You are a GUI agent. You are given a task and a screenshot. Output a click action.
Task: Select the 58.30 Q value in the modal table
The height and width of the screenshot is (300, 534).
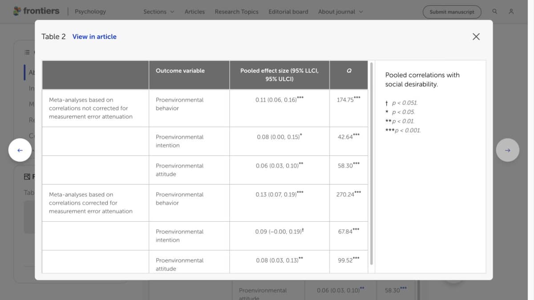coord(349,170)
